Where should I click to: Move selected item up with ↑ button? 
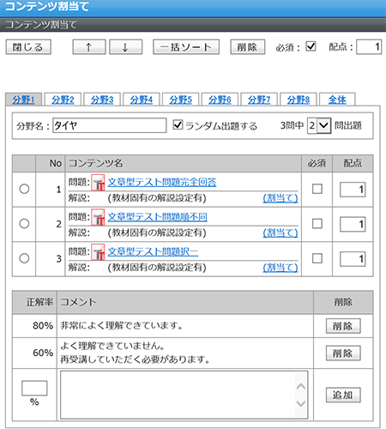pos(89,47)
